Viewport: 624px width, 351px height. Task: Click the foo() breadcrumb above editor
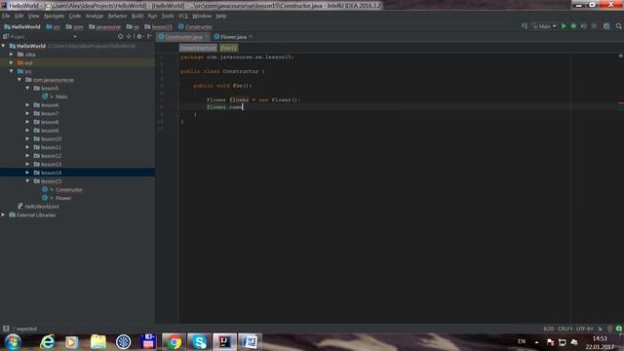coord(228,48)
